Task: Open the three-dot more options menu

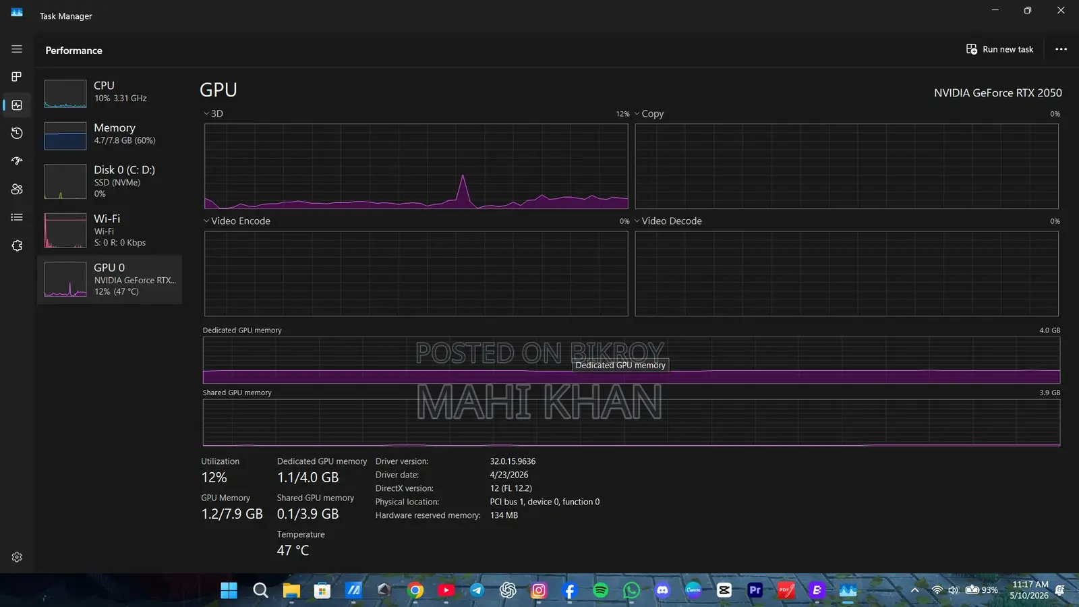Action: pyautogui.click(x=1061, y=49)
